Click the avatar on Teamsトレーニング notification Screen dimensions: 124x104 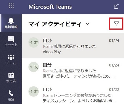click(33, 91)
